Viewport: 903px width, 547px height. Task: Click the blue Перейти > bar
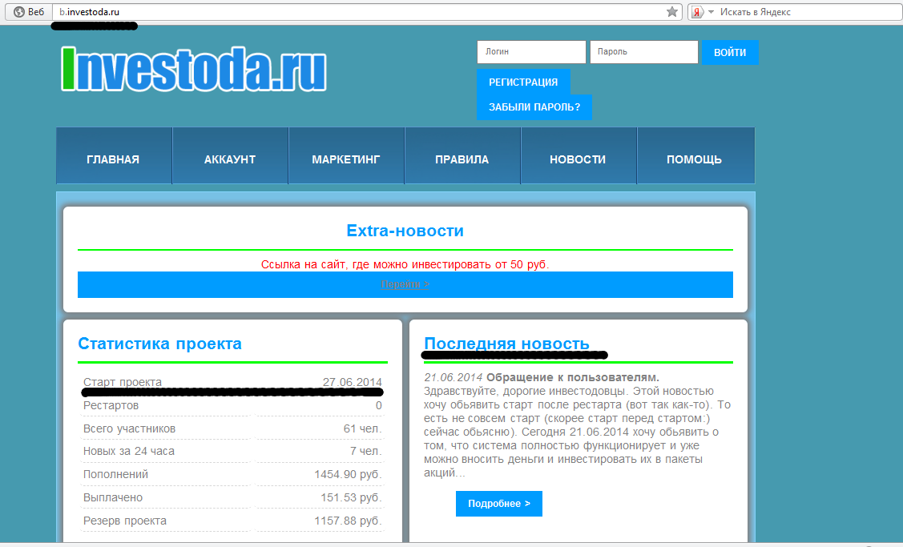click(x=405, y=284)
